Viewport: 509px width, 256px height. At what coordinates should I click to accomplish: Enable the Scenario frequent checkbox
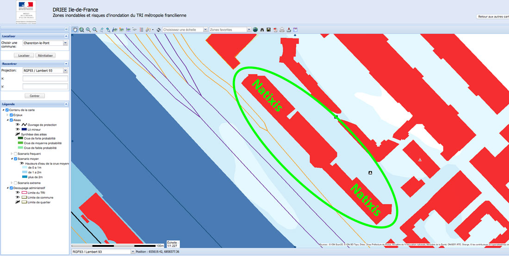pyautogui.click(x=15, y=153)
